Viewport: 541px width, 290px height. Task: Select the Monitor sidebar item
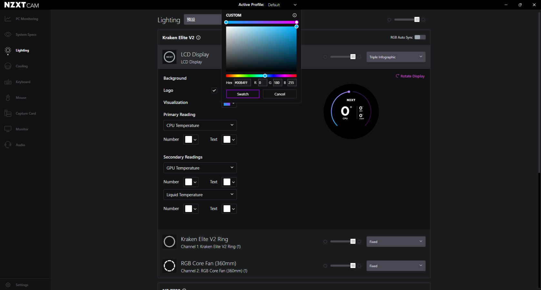click(x=21, y=129)
